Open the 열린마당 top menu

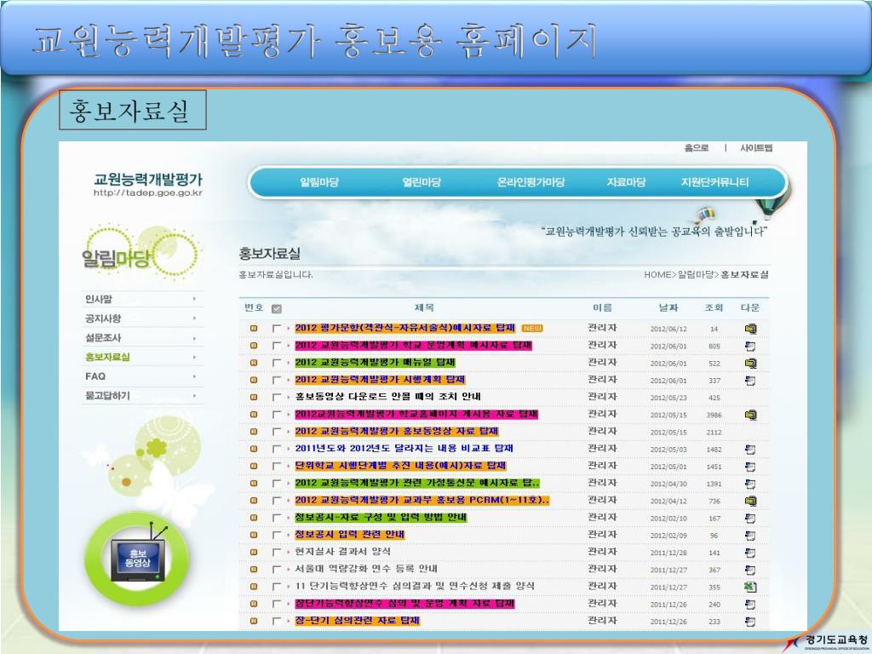(422, 182)
